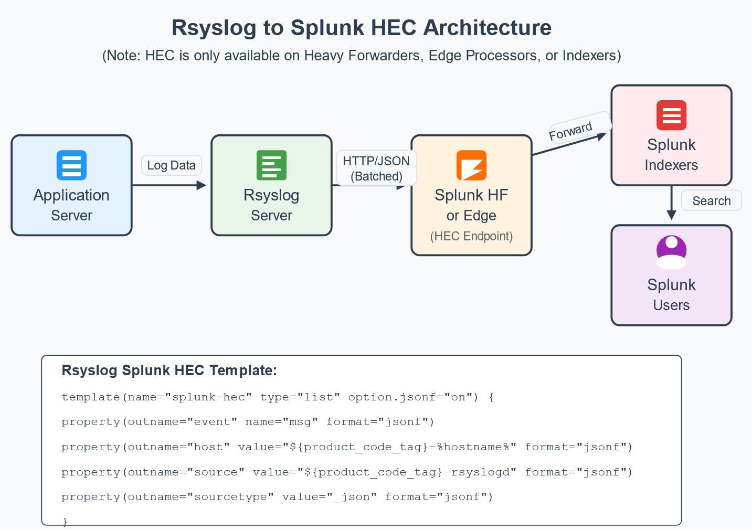Click the outname="sourcetype" property line
The height and width of the screenshot is (530, 752).
[x=277, y=497]
